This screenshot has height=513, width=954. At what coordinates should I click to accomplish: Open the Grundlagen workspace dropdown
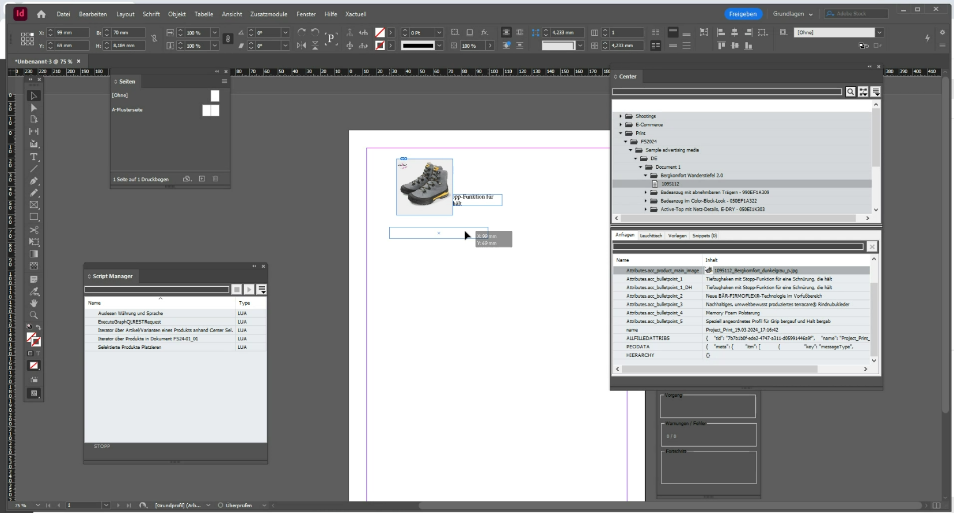(793, 14)
